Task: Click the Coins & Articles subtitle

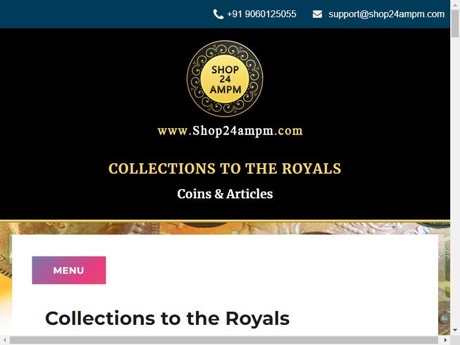Action: click(225, 194)
